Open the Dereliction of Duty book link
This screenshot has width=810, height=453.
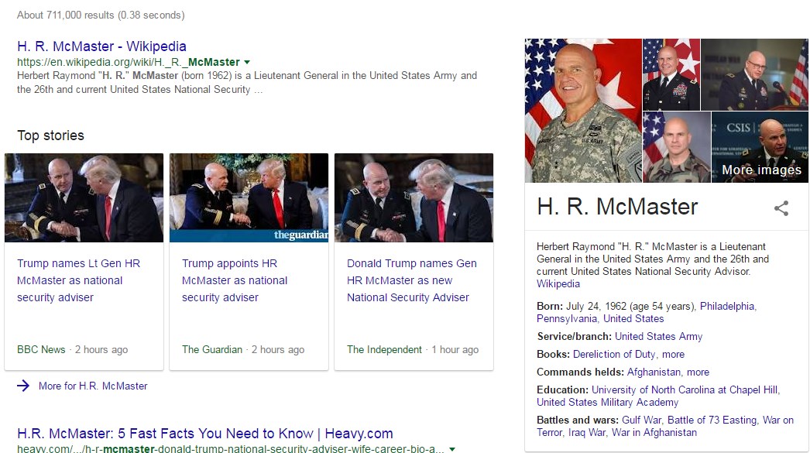coord(614,355)
